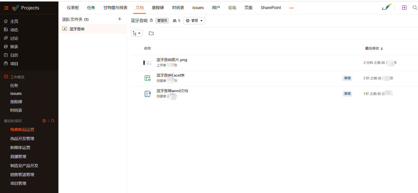Search recent projects via sidebar magnifier

pos(53,121)
